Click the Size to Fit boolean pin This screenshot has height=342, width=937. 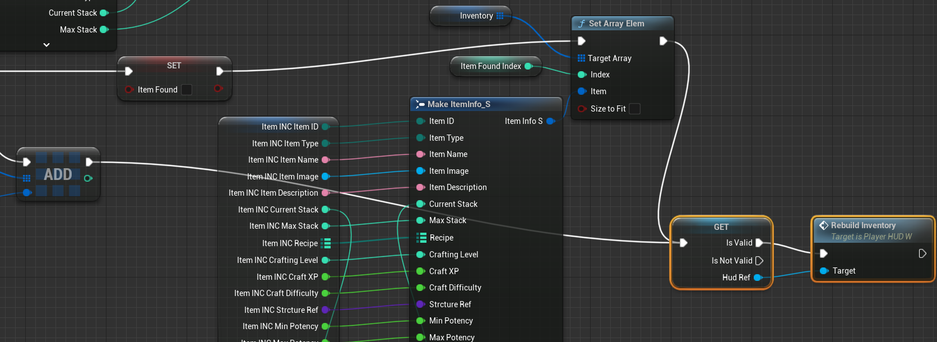pos(582,109)
